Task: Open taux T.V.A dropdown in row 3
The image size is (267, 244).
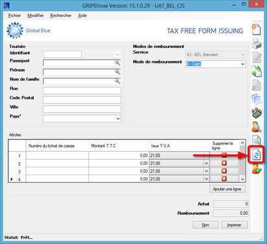Action: pos(206,171)
